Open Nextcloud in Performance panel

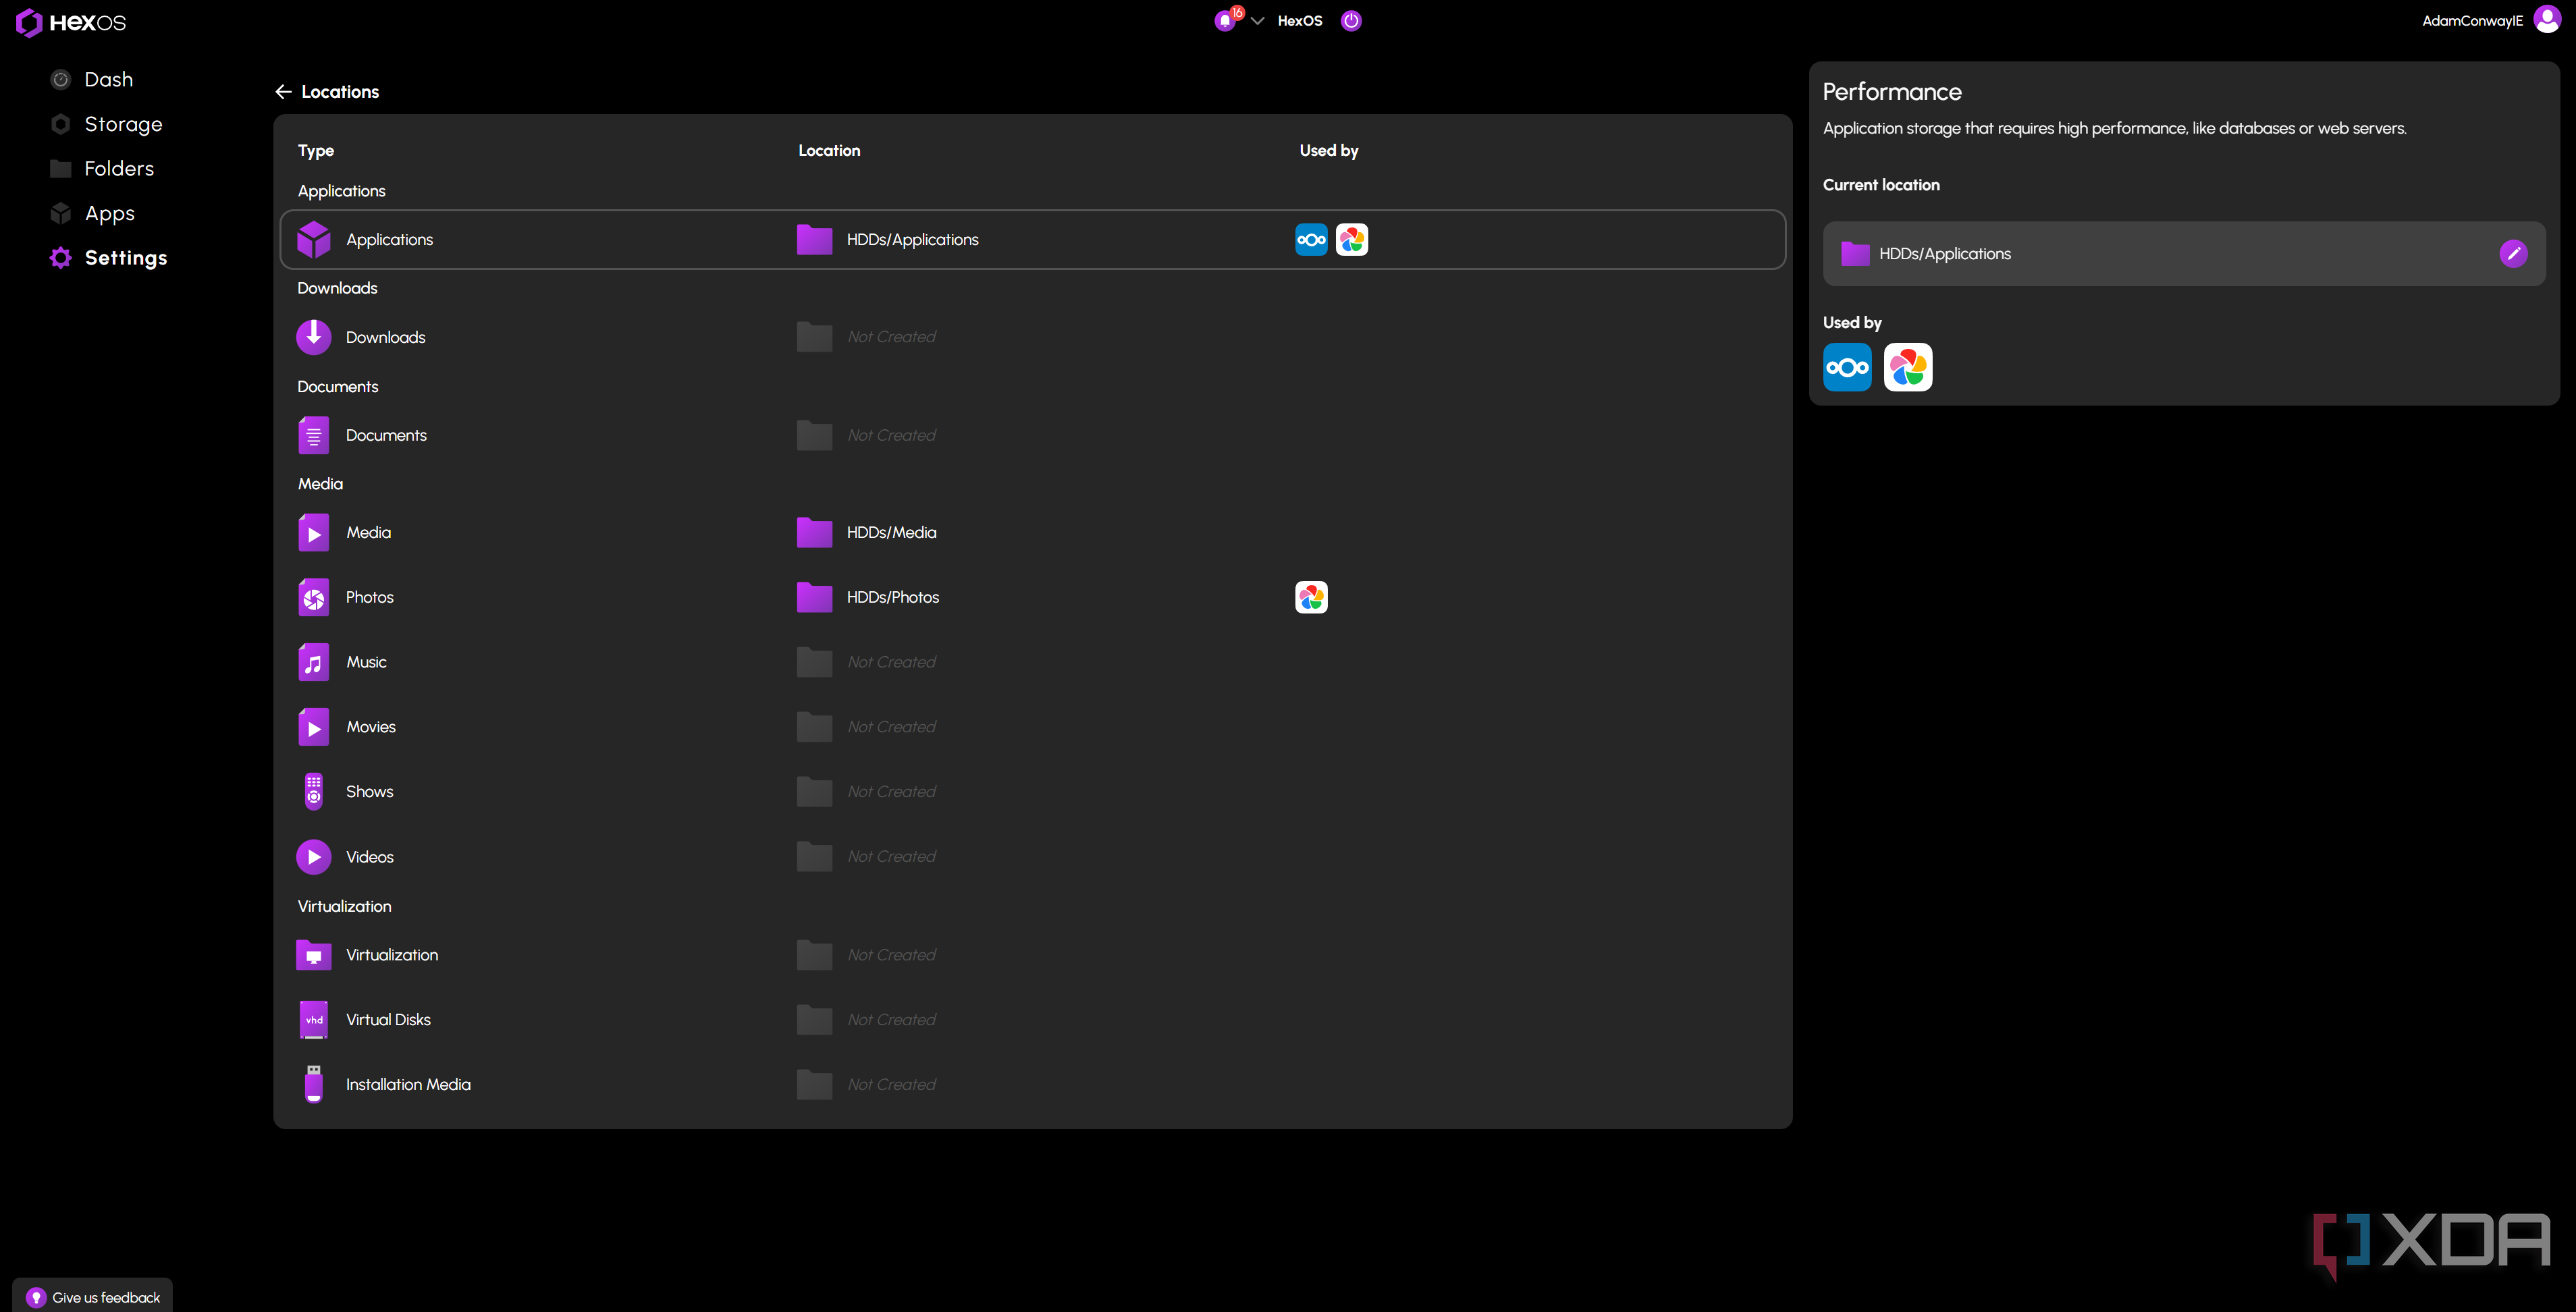coord(1847,368)
